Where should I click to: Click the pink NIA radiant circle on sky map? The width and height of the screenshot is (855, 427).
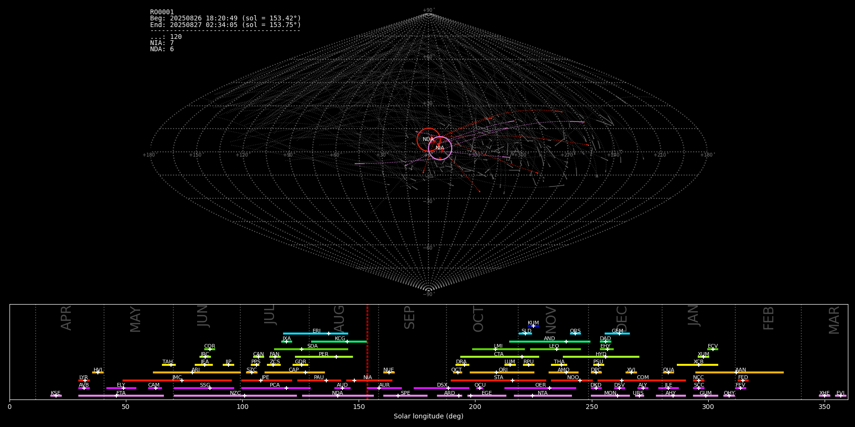(x=440, y=148)
